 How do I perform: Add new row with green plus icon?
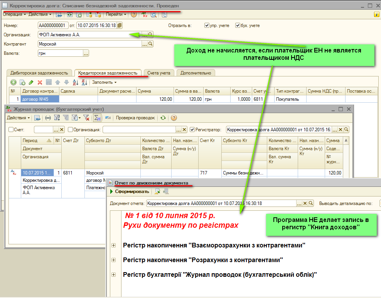point(13,83)
